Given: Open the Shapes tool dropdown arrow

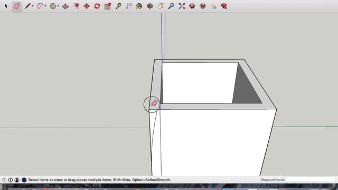Looking at the screenshot, I should click(58, 6).
